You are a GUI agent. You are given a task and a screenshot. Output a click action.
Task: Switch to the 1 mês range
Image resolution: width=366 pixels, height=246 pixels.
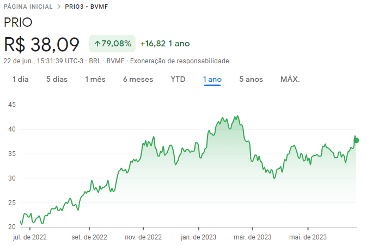[95, 79]
